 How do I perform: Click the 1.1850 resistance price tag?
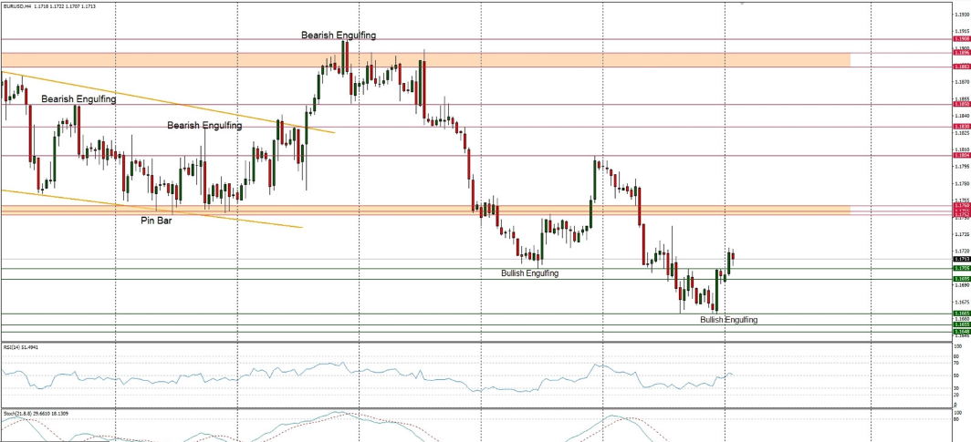pos(960,104)
